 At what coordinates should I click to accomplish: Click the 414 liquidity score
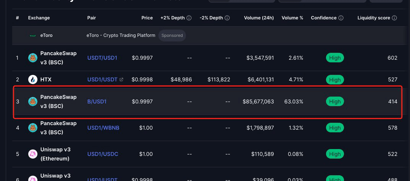tap(393, 101)
